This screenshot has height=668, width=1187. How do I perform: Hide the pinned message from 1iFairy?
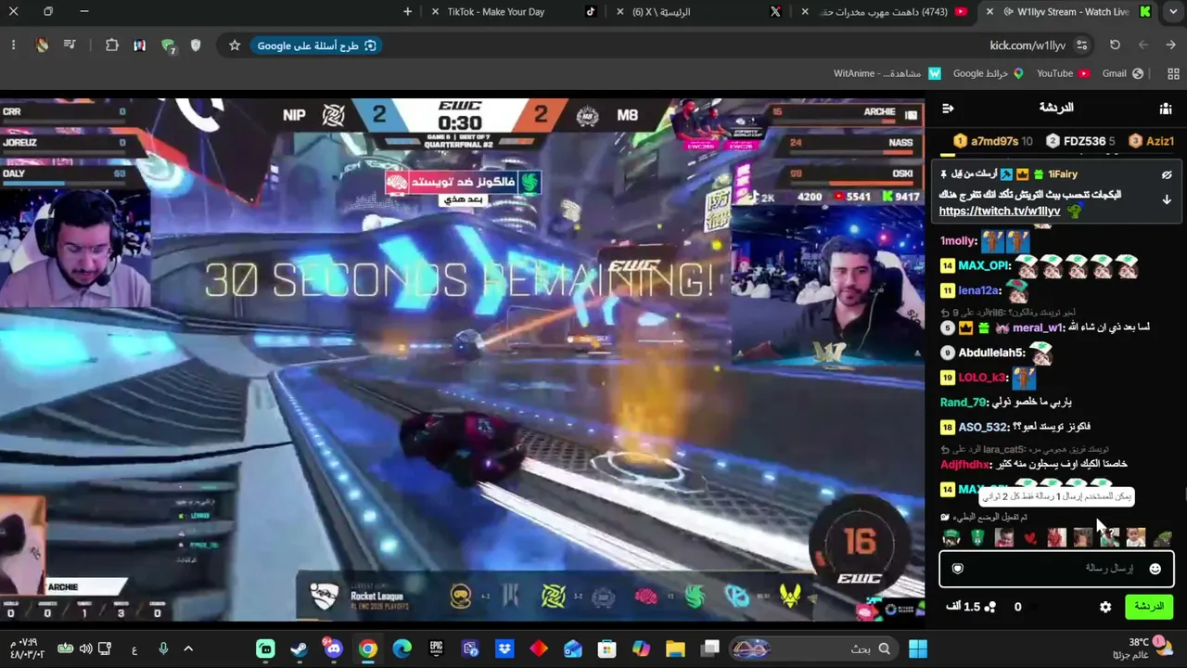(1167, 174)
